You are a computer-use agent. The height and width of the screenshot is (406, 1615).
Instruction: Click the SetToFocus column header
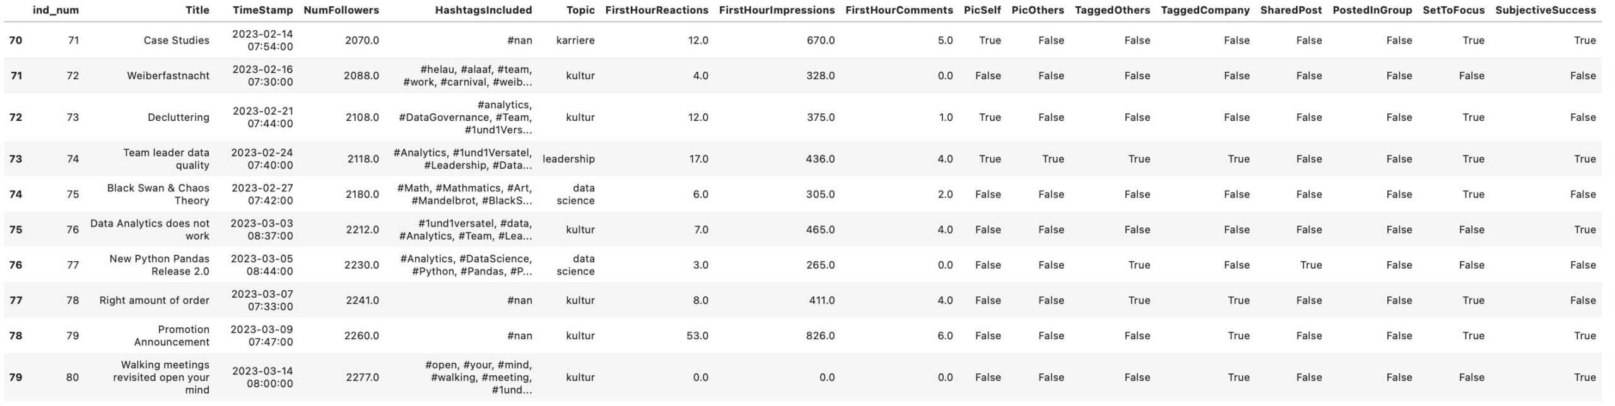(1453, 10)
